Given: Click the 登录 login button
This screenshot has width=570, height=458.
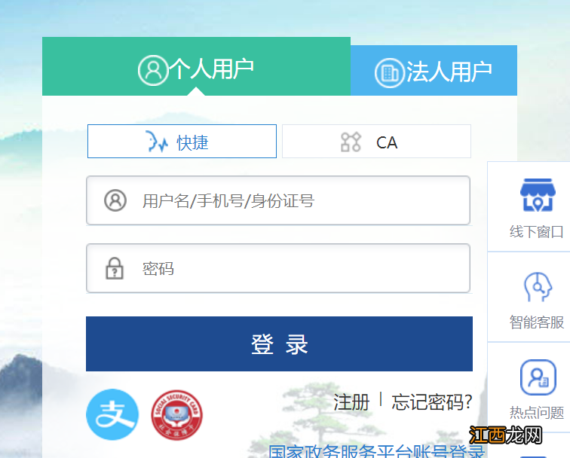Looking at the screenshot, I should point(279,343).
